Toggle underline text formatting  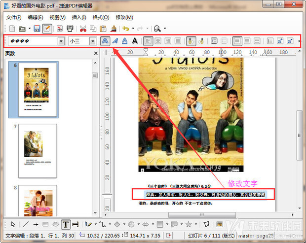[125, 41]
